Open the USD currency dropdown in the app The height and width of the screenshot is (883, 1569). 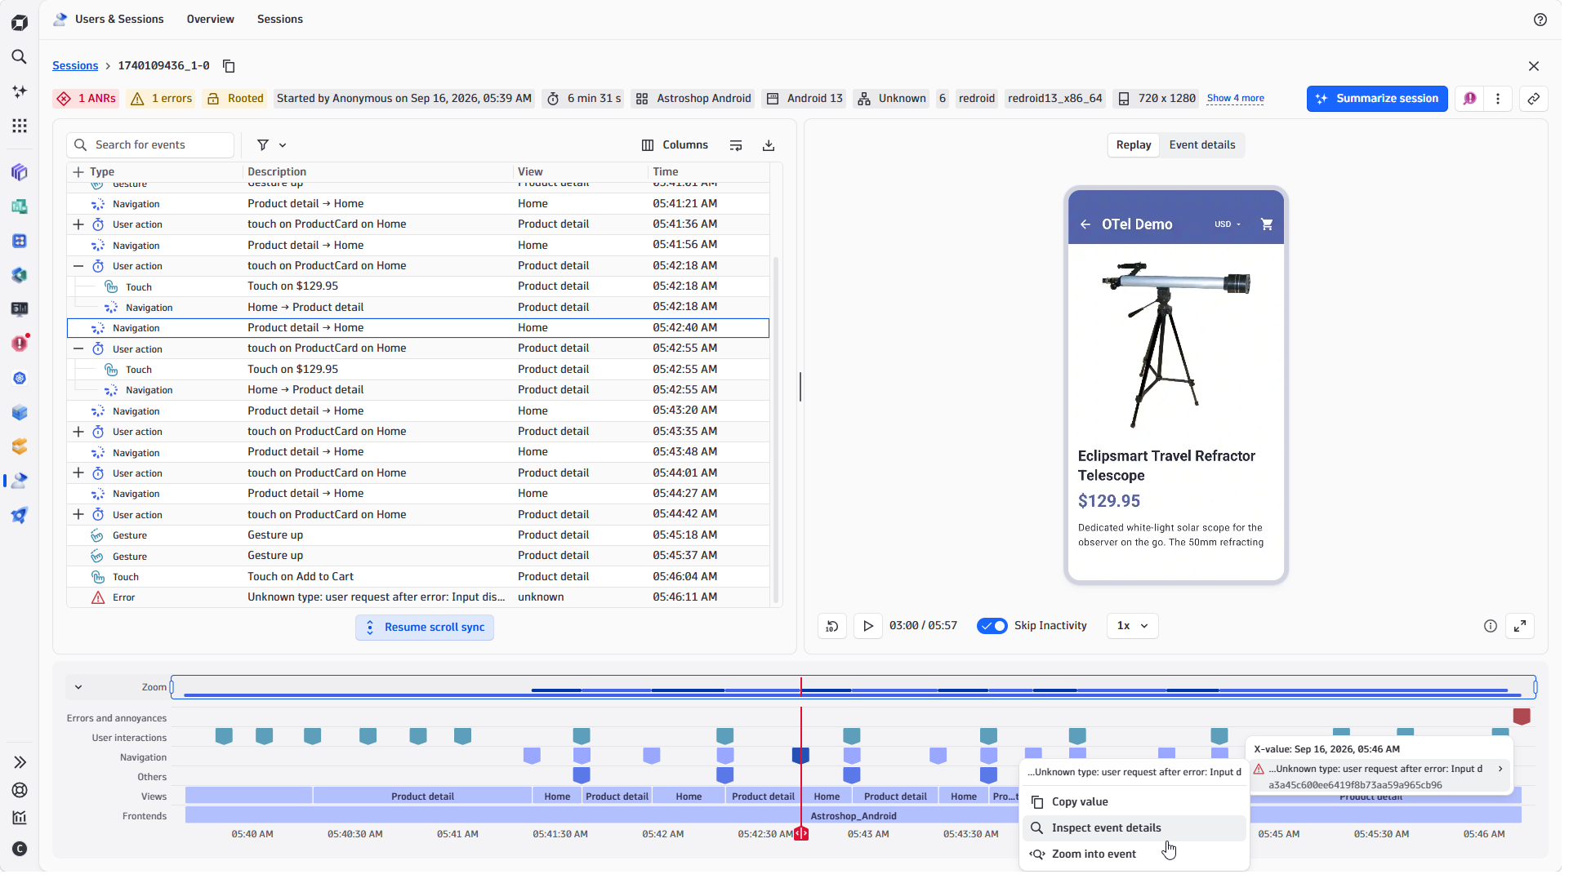point(1229,224)
